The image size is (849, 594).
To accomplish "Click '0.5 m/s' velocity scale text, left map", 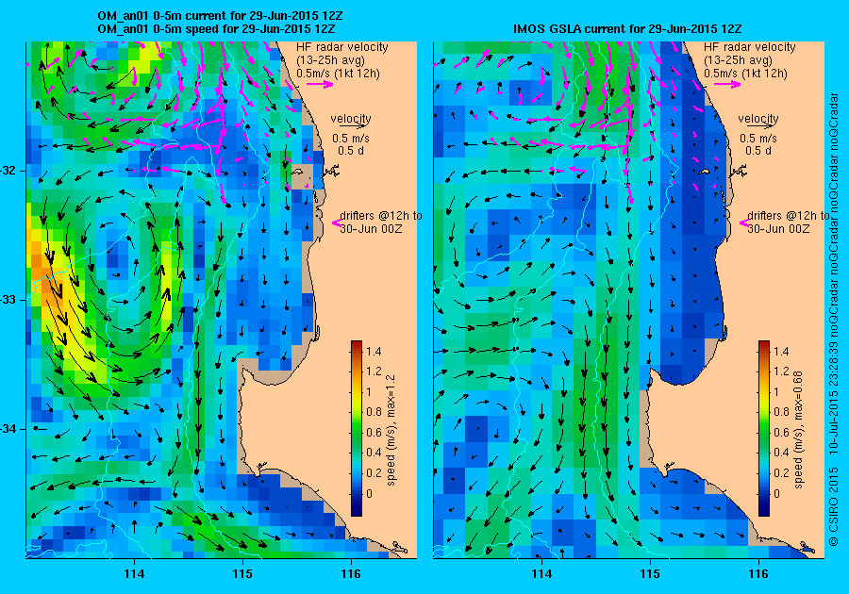I will click(x=351, y=138).
